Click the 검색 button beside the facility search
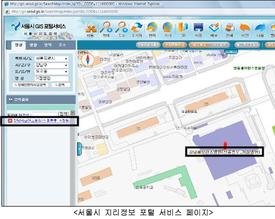The image size is (275, 219). coord(61,85)
